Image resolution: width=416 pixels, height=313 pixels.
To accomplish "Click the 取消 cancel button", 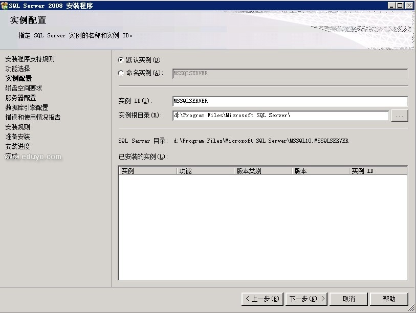I will tap(348, 299).
